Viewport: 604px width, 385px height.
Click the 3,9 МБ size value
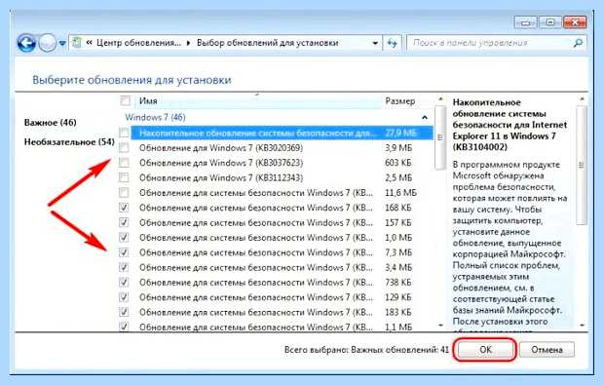pos(398,148)
